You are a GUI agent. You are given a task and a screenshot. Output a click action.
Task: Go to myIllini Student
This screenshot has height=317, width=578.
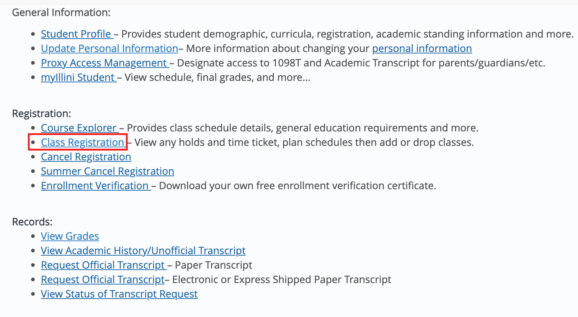tap(78, 77)
